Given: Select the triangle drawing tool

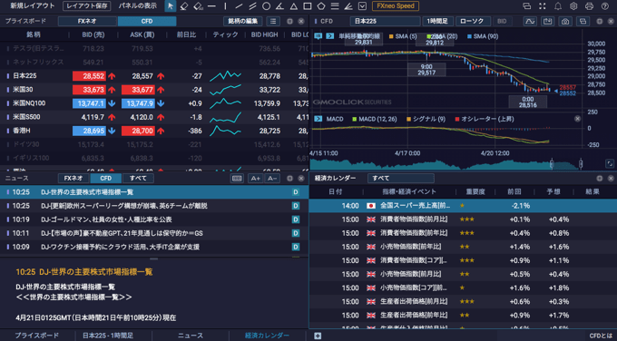Looking at the screenshot, I should click(294, 6).
